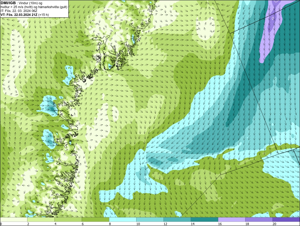Click the 4–6 m/s legend color swatch
This screenshot has height=226, width=300.
point(68,219)
